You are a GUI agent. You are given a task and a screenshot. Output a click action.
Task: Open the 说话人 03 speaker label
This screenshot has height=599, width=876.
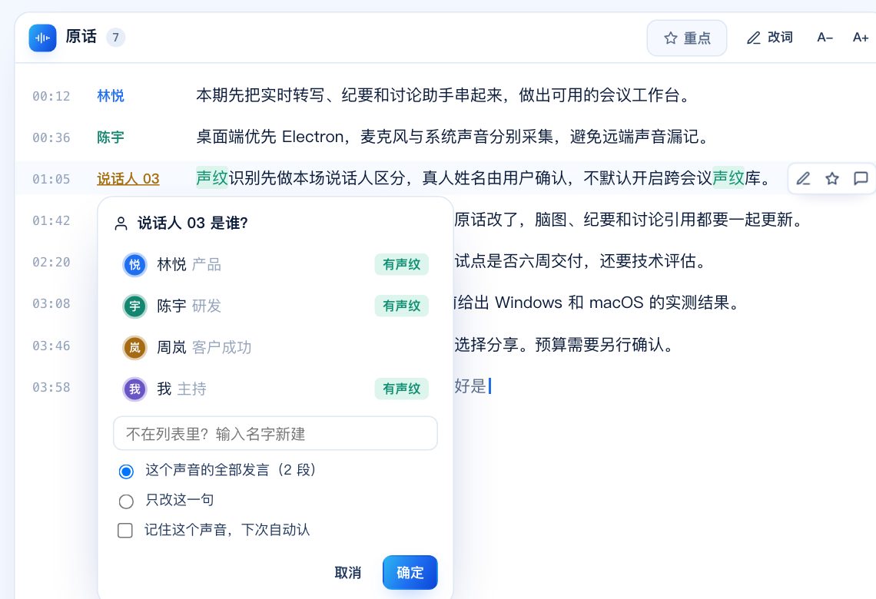point(128,179)
